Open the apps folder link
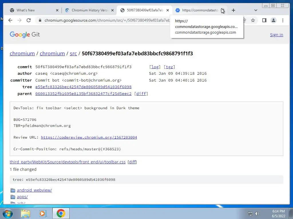The width and height of the screenshot is (293, 219). 22,197
